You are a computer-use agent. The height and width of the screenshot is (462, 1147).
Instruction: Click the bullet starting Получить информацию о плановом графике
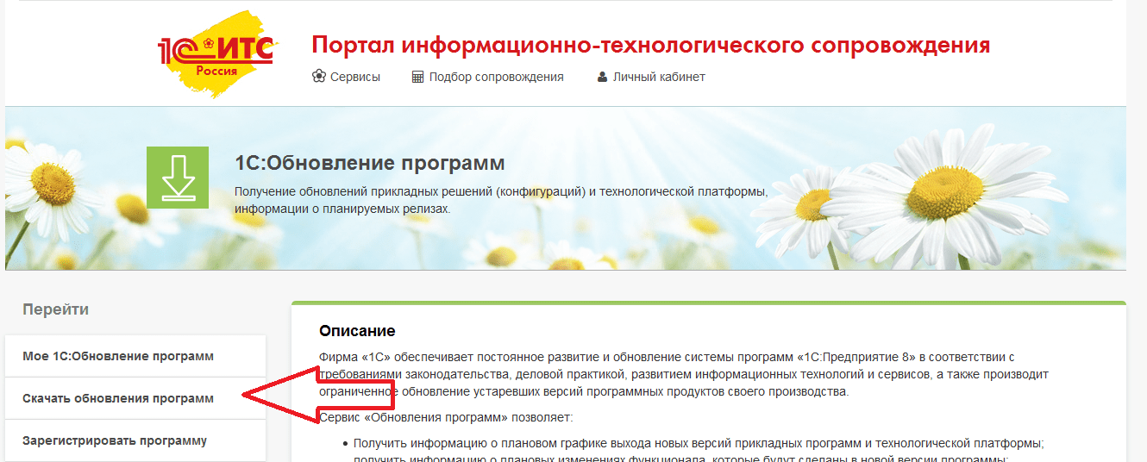699,443
